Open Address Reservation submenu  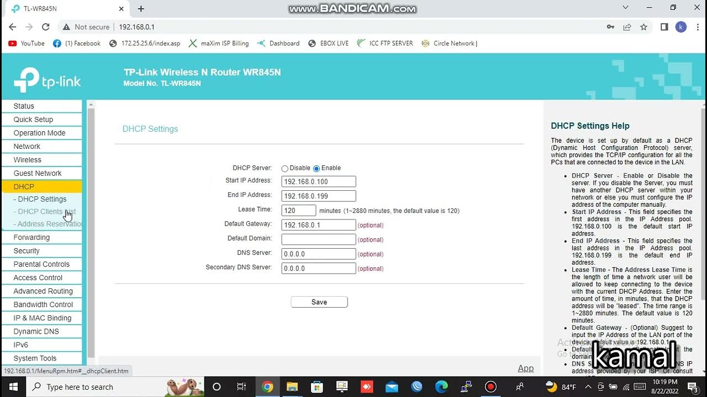point(48,224)
